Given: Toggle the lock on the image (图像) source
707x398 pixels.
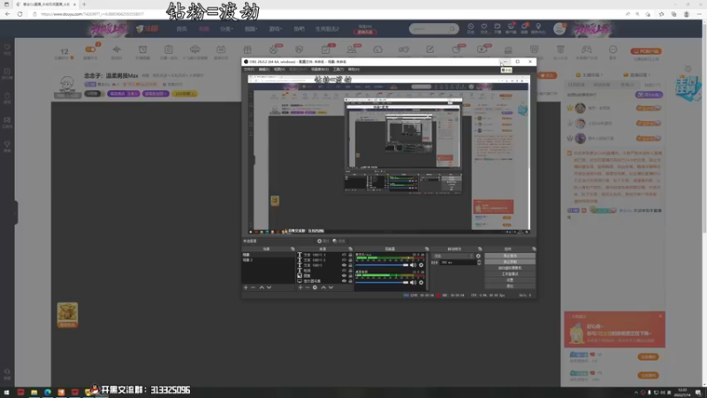Looking at the screenshot, I should tap(350, 276).
